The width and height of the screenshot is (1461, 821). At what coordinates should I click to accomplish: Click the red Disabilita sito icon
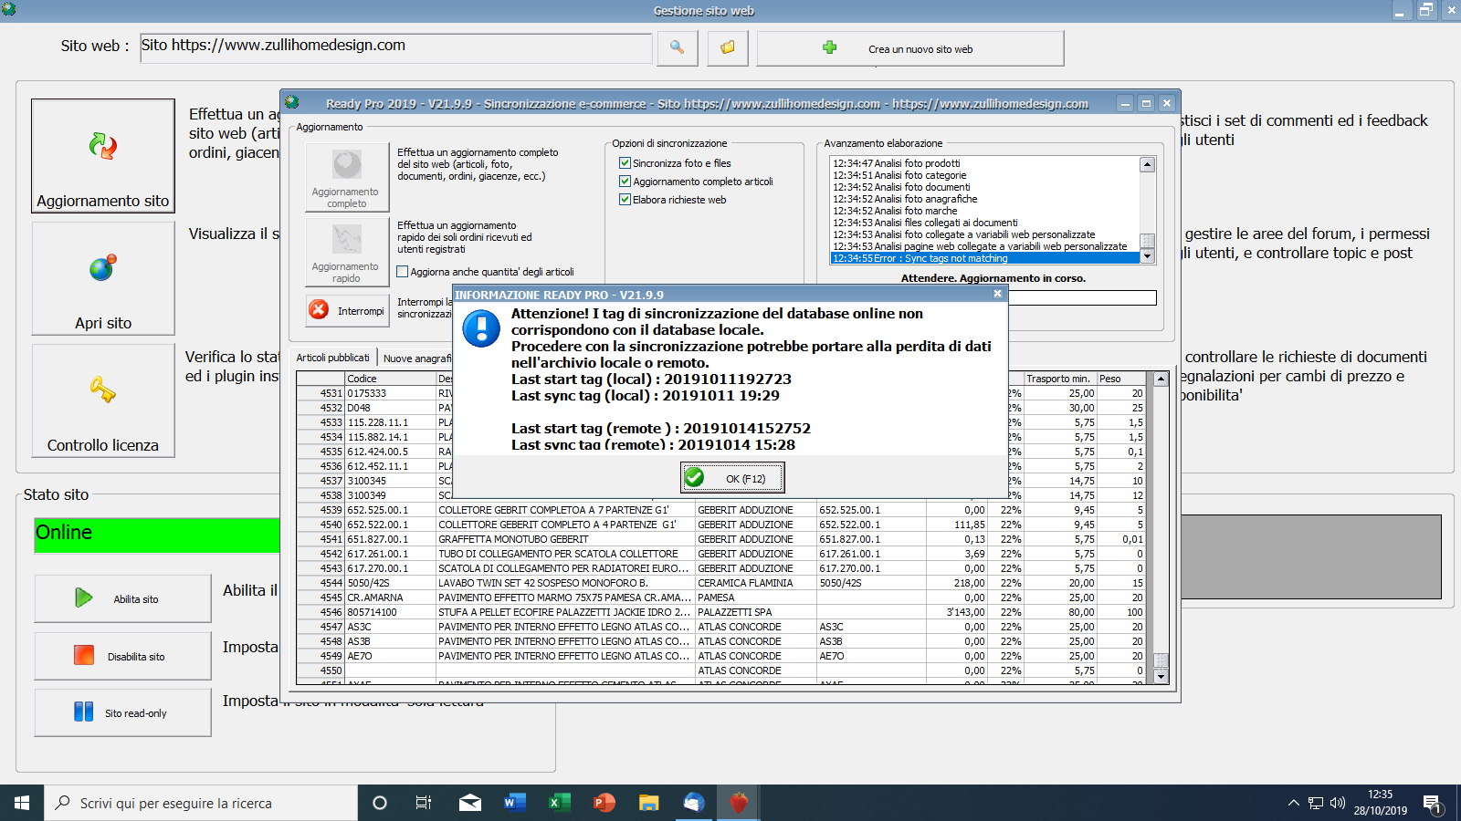[x=84, y=656]
